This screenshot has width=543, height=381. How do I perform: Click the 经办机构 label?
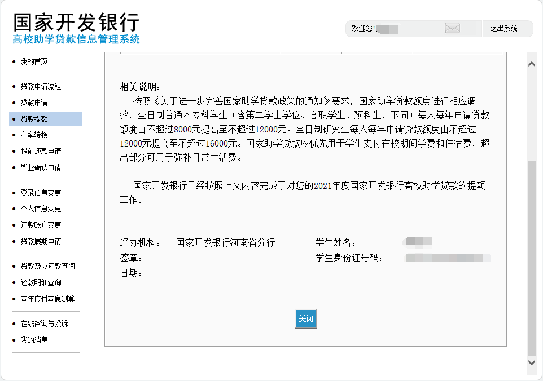[x=140, y=242]
